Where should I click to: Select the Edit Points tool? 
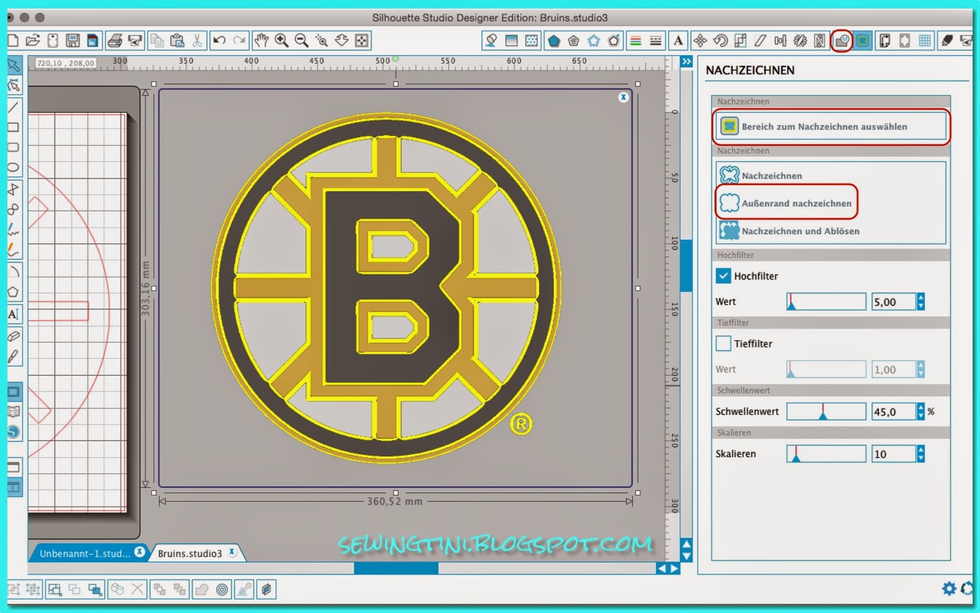point(13,86)
